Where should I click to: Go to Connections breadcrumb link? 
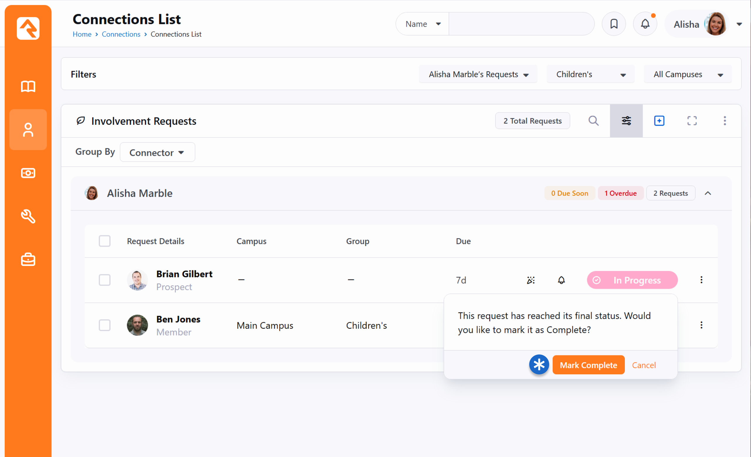coord(121,34)
